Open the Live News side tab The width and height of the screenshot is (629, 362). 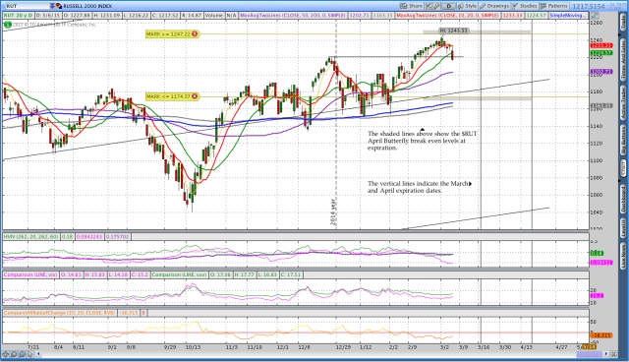coord(623,256)
